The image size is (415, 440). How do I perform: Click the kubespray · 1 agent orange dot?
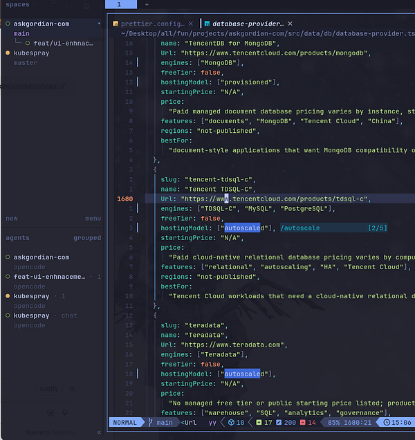(8, 296)
